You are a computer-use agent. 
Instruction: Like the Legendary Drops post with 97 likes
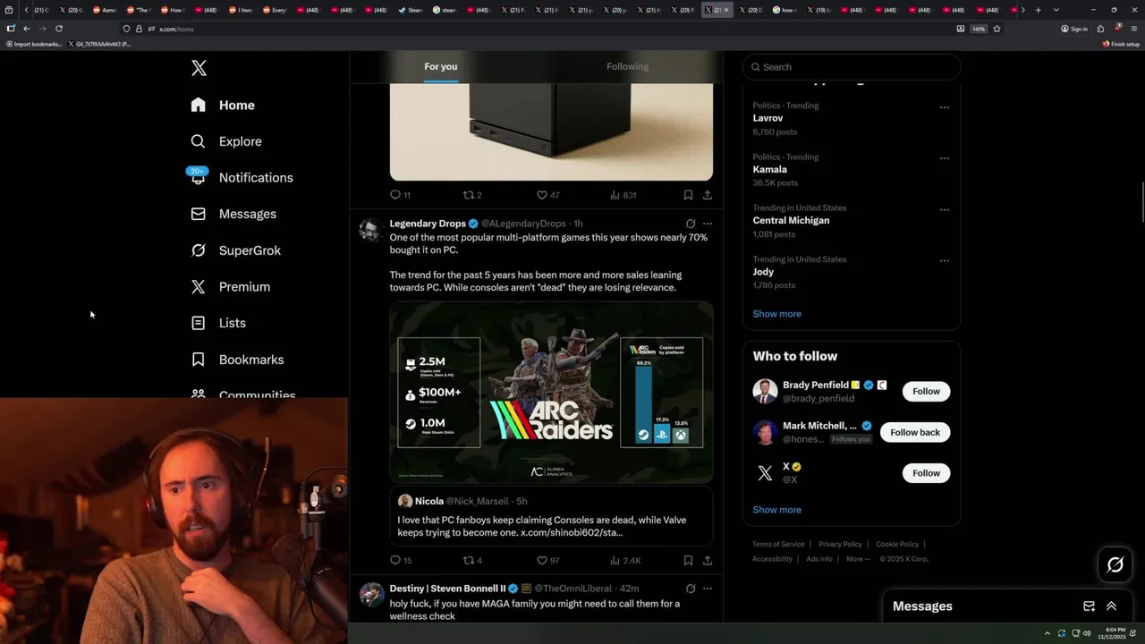click(547, 560)
